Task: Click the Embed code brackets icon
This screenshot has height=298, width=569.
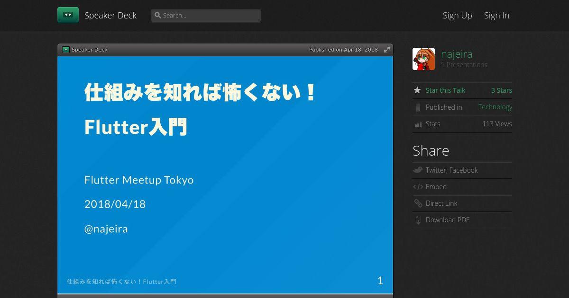Action: click(x=418, y=187)
